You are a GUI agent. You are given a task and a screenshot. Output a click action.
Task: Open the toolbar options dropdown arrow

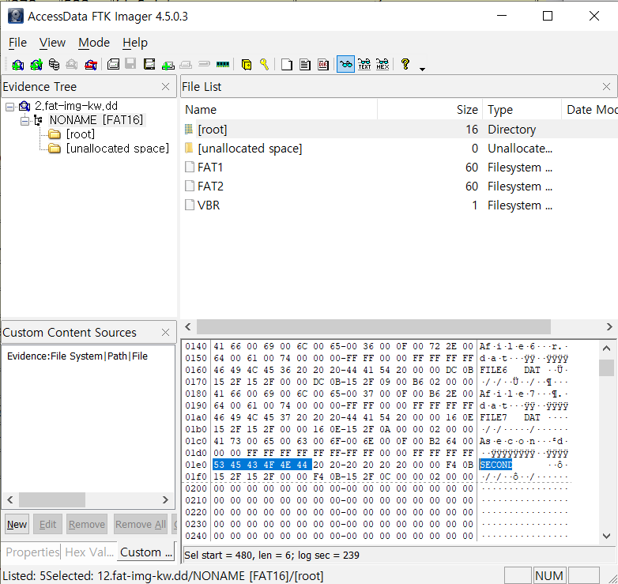tap(423, 69)
